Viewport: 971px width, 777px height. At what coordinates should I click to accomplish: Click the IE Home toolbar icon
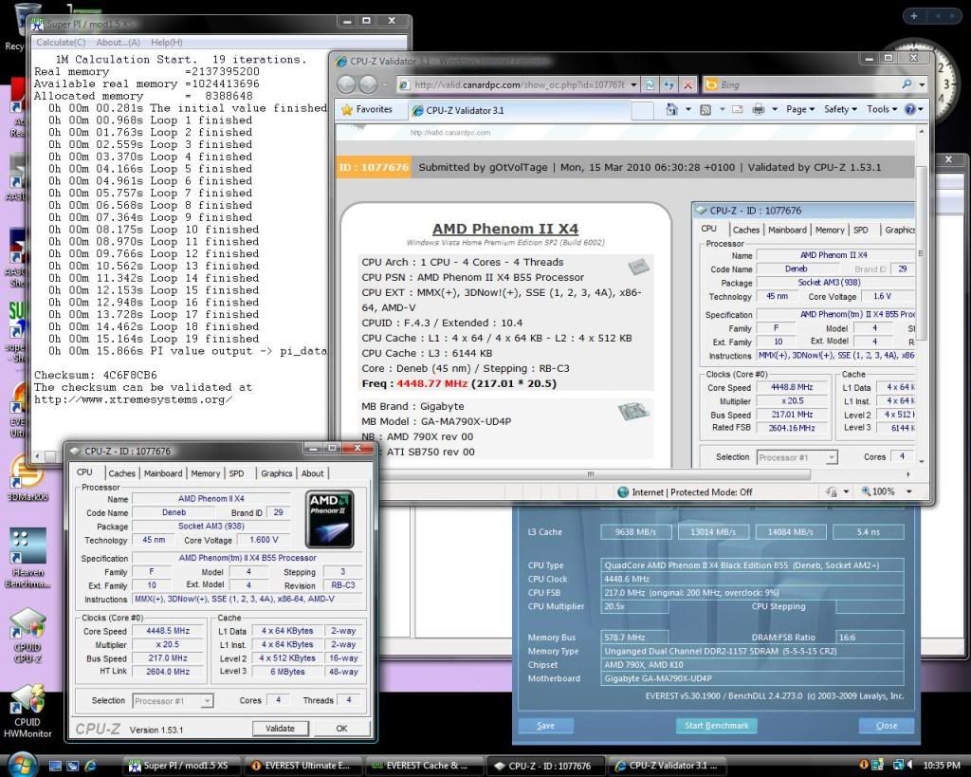671,109
